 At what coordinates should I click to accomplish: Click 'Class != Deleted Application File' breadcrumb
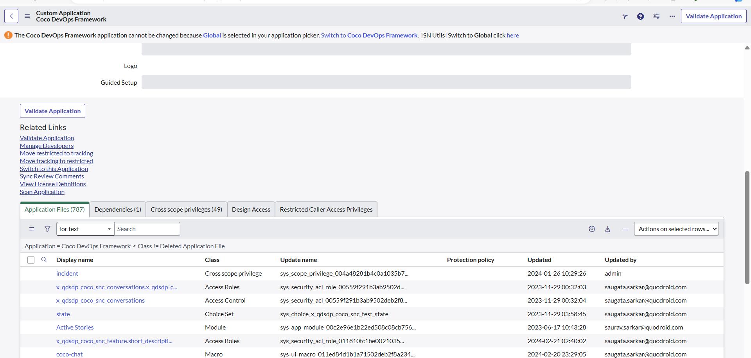coord(181,246)
